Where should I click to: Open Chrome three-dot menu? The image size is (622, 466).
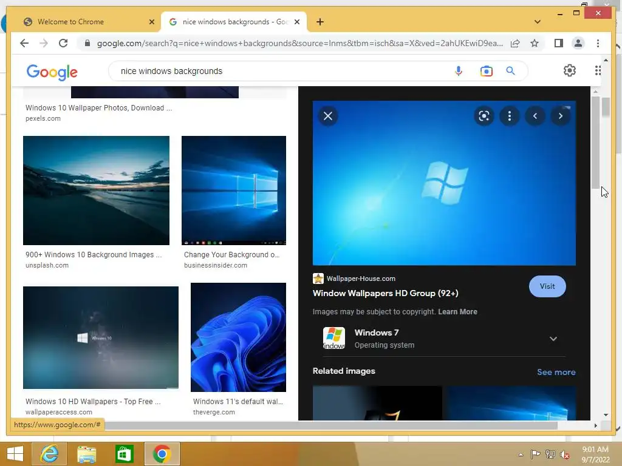click(x=598, y=43)
